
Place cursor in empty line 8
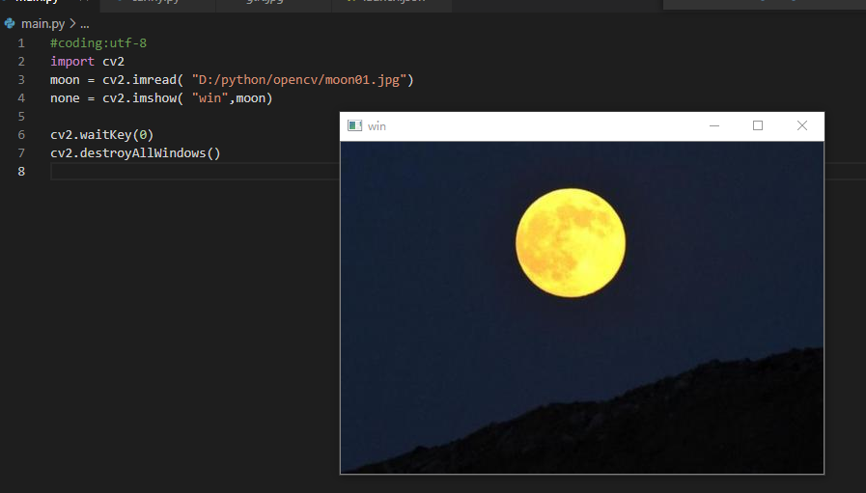click(194, 172)
